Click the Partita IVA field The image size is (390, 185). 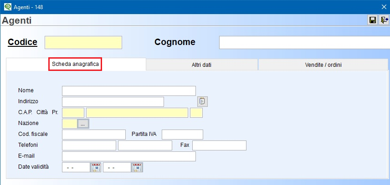coord(182,135)
